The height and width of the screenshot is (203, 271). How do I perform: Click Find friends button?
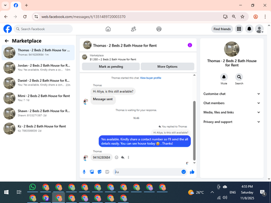[x=222, y=29]
